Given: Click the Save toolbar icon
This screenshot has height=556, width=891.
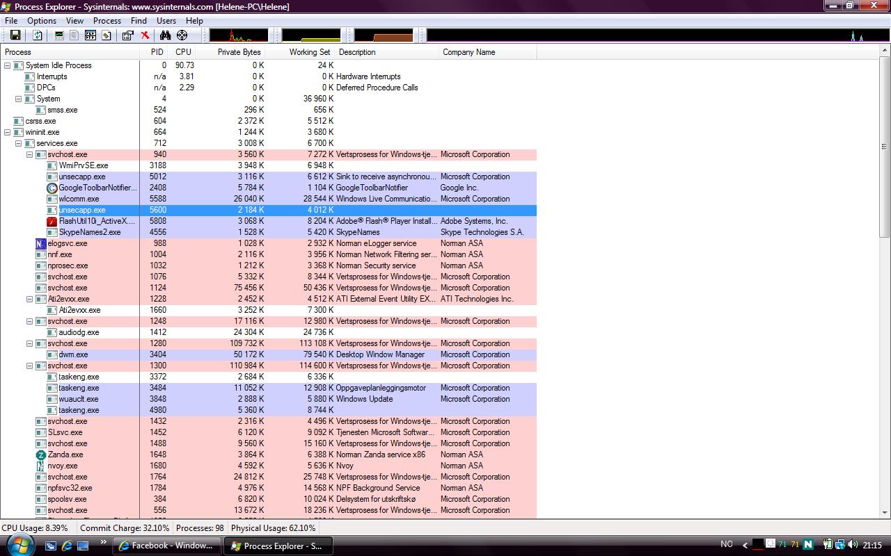Looking at the screenshot, I should click(15, 35).
